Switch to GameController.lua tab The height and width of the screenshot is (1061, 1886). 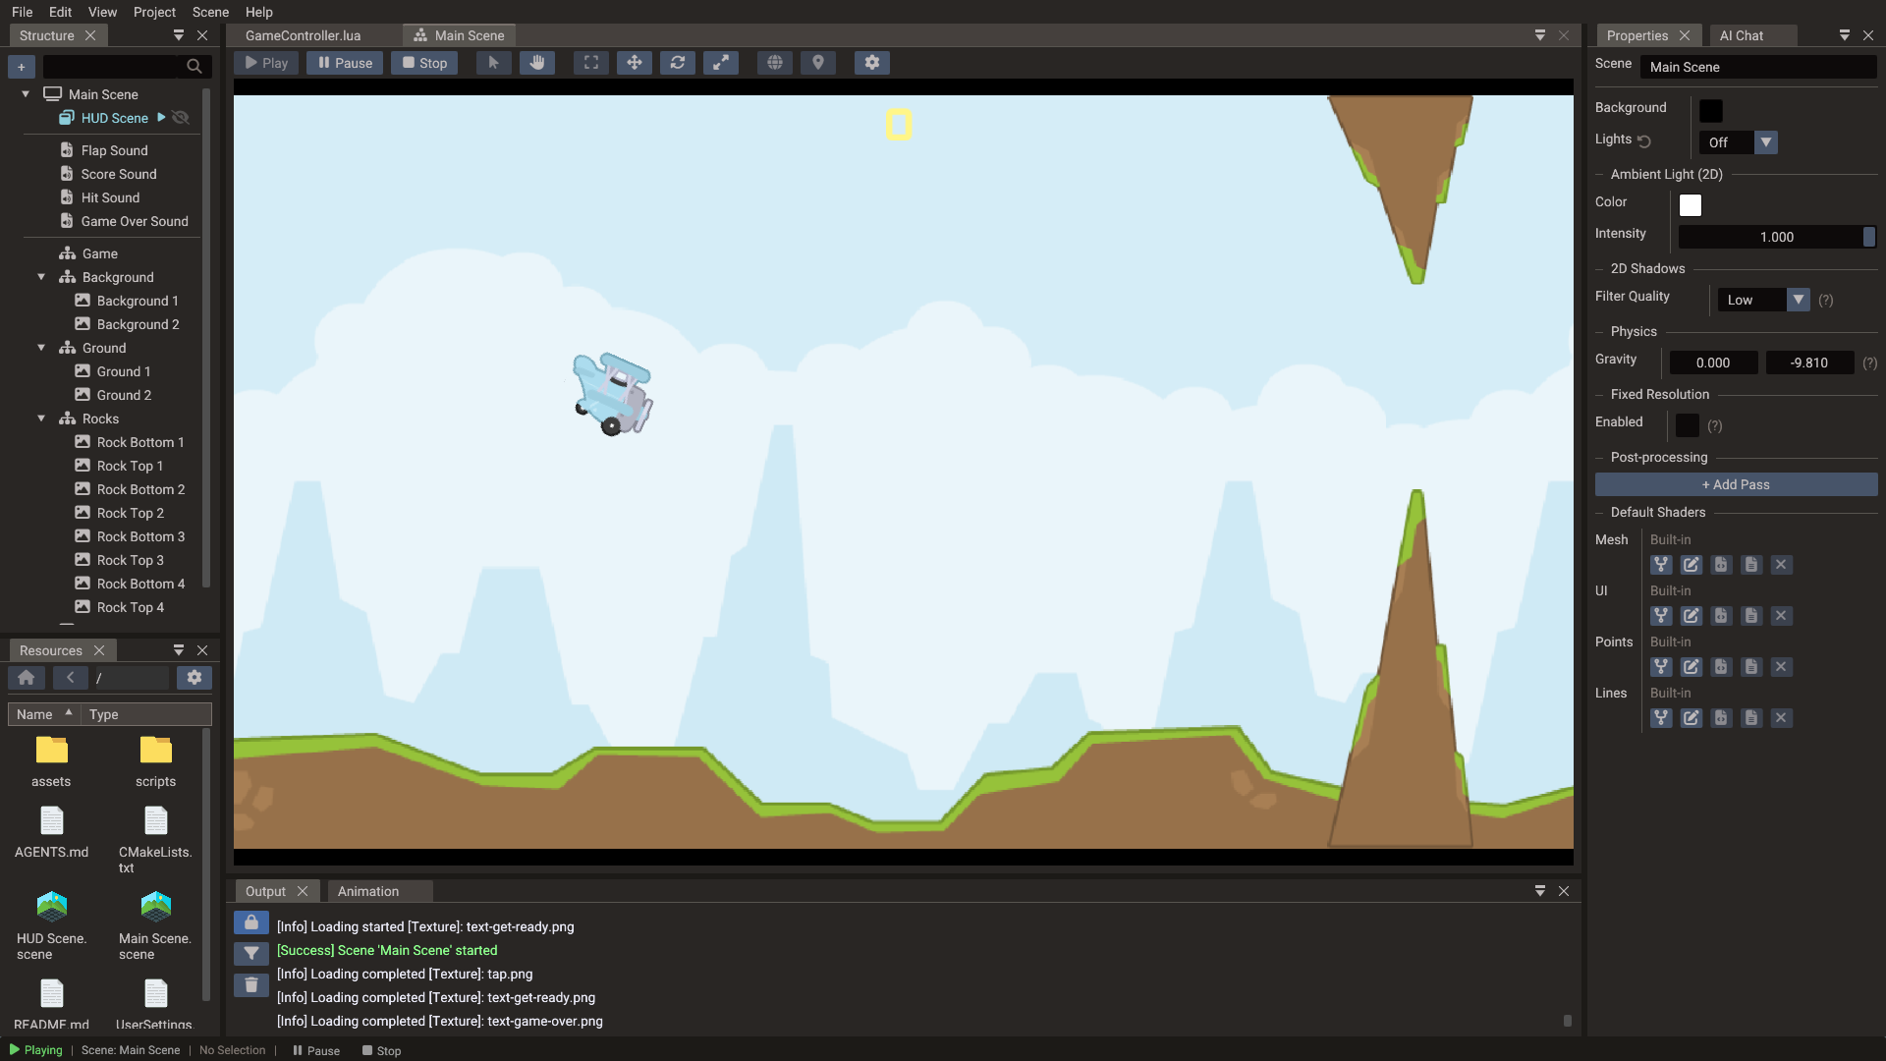pyautogui.click(x=303, y=35)
